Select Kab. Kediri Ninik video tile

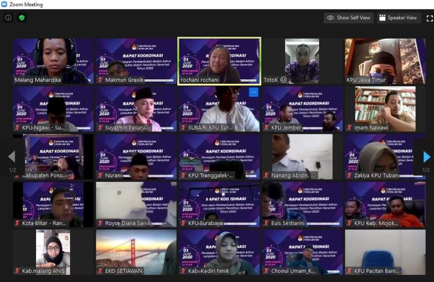[x=219, y=252]
